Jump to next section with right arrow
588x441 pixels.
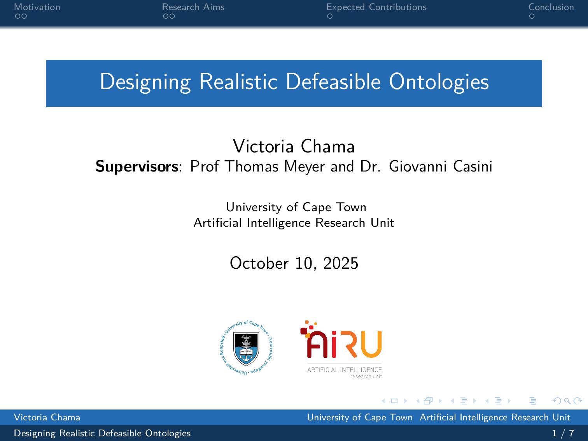509,401
